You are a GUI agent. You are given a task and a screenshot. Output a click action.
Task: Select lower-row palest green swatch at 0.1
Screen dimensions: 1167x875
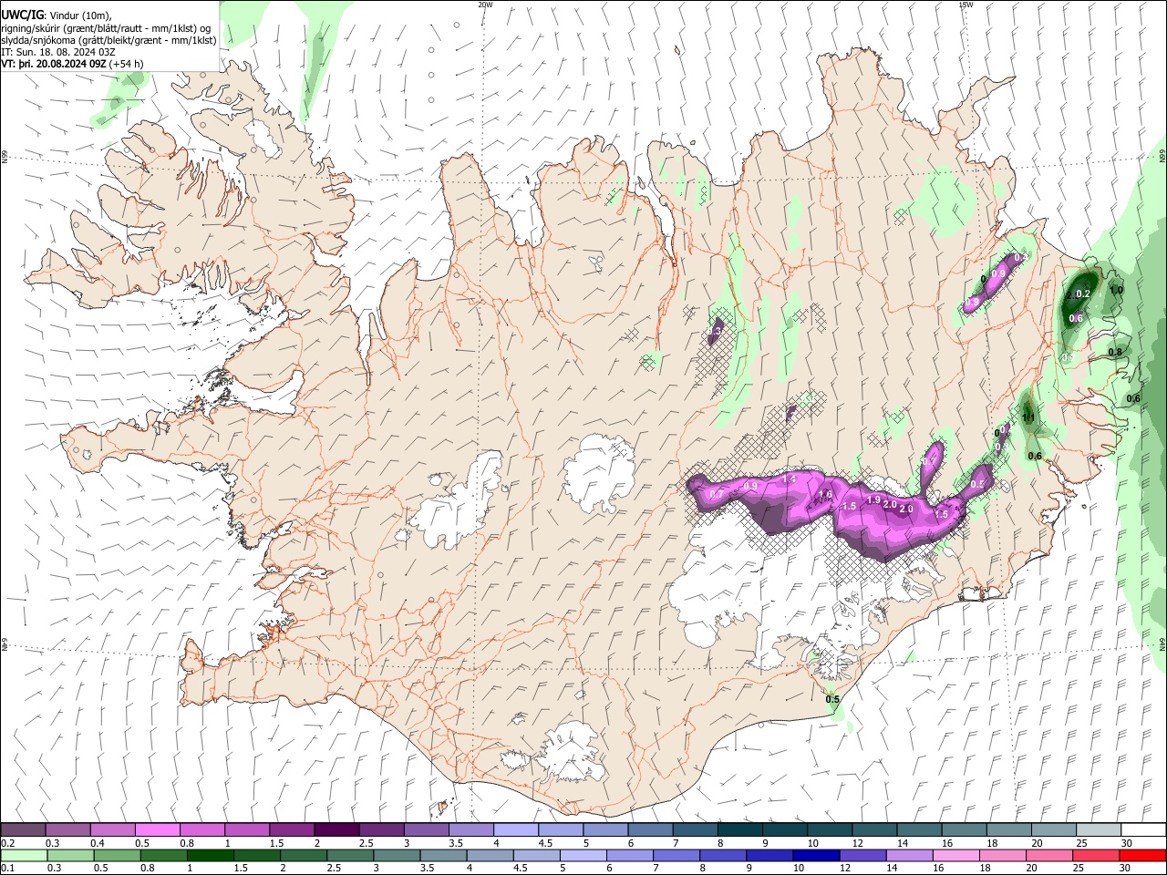(24, 855)
